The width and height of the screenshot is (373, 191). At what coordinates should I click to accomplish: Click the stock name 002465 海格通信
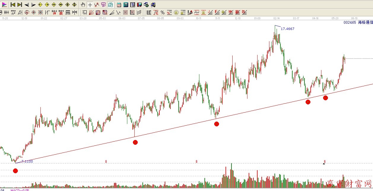pos(358,22)
